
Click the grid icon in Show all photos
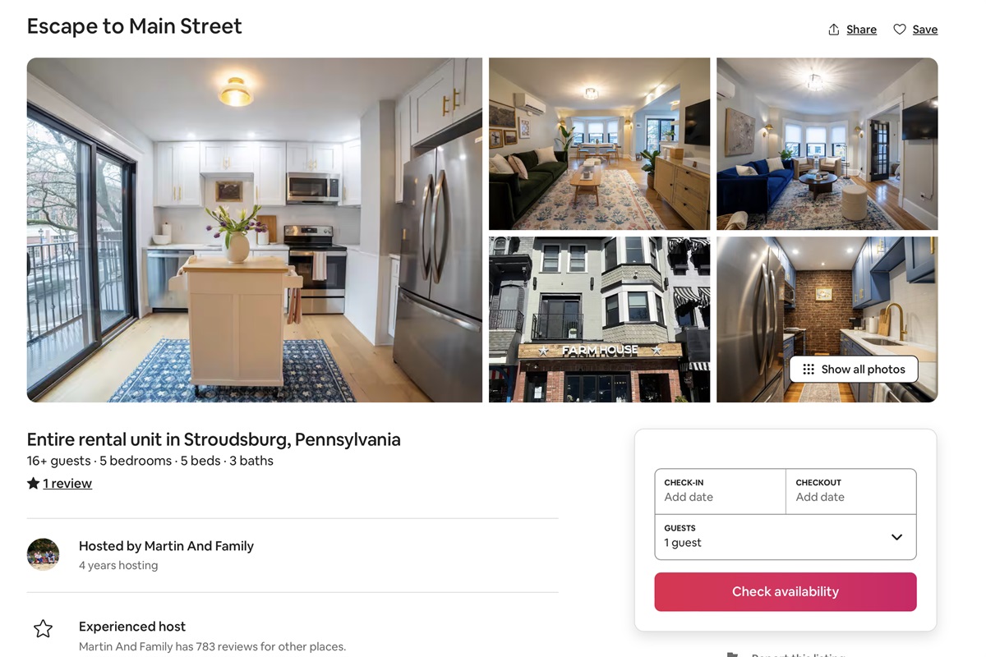click(809, 370)
